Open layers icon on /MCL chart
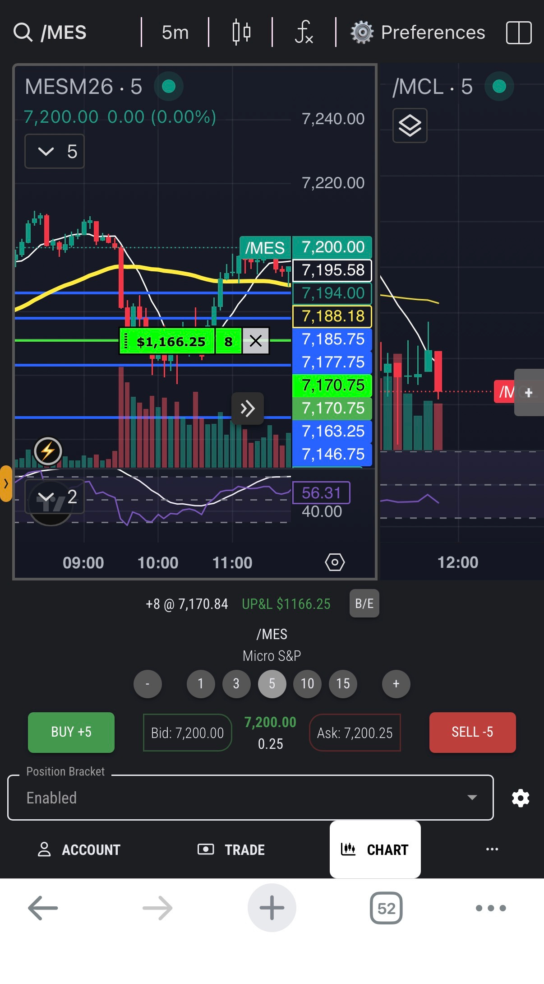This screenshot has width=544, height=984. [410, 125]
